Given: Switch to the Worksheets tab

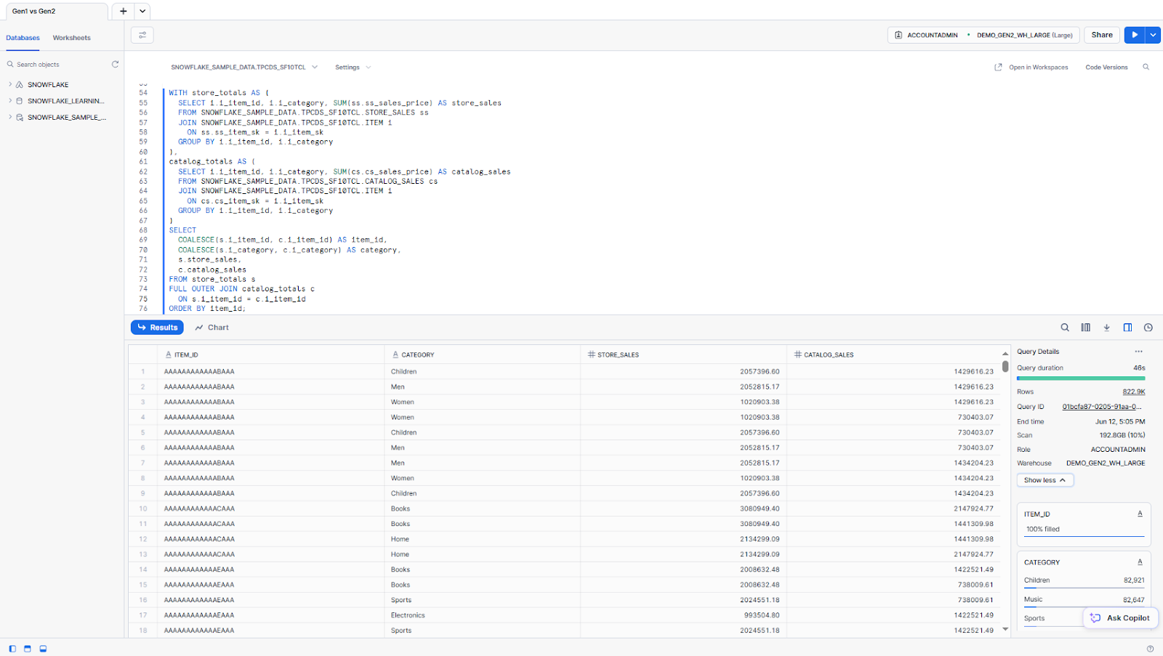Looking at the screenshot, I should [71, 38].
